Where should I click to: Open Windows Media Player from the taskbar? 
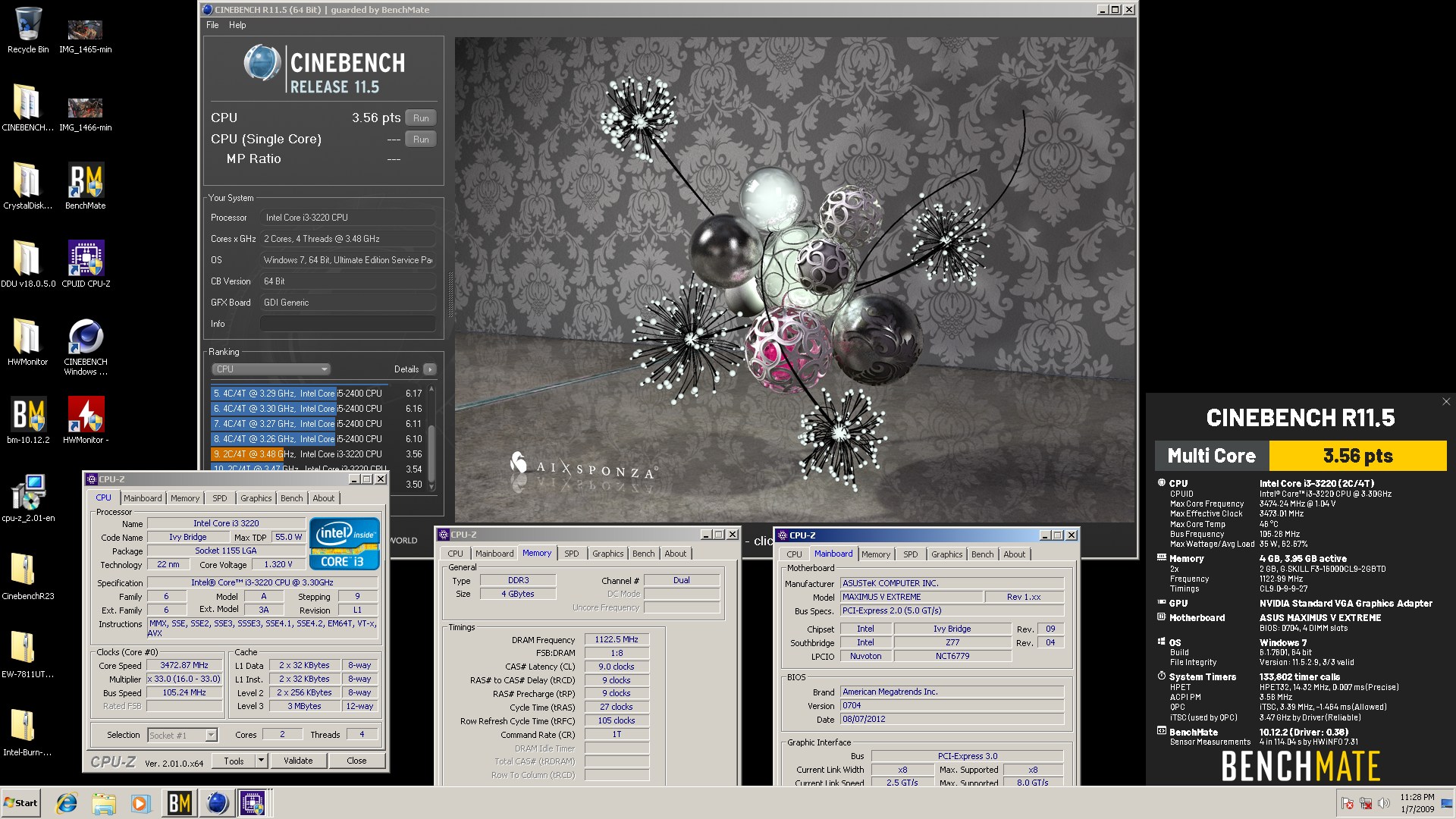coord(141,803)
